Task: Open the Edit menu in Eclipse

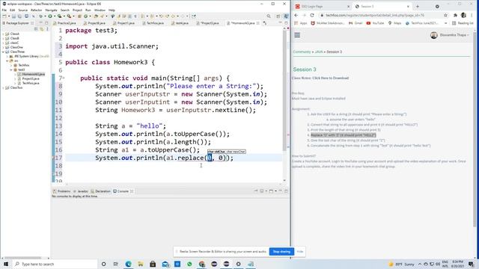Action: click(x=12, y=10)
